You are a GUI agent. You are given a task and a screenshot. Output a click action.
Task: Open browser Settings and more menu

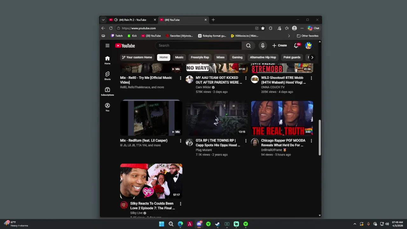[x=302, y=28]
